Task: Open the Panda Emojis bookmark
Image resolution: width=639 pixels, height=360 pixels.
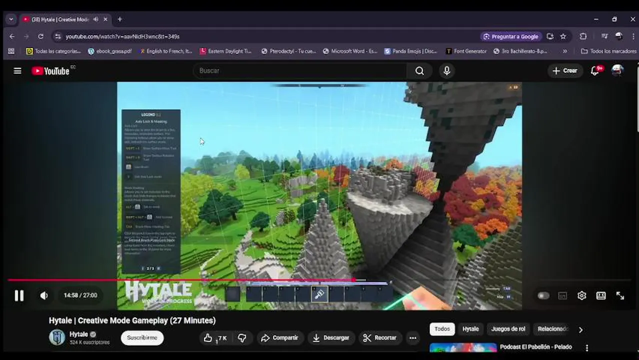Action: pyautogui.click(x=410, y=51)
